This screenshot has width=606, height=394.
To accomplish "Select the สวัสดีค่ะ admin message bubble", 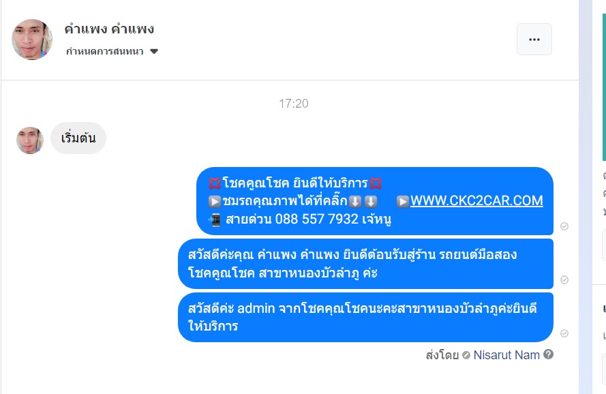I will [365, 318].
